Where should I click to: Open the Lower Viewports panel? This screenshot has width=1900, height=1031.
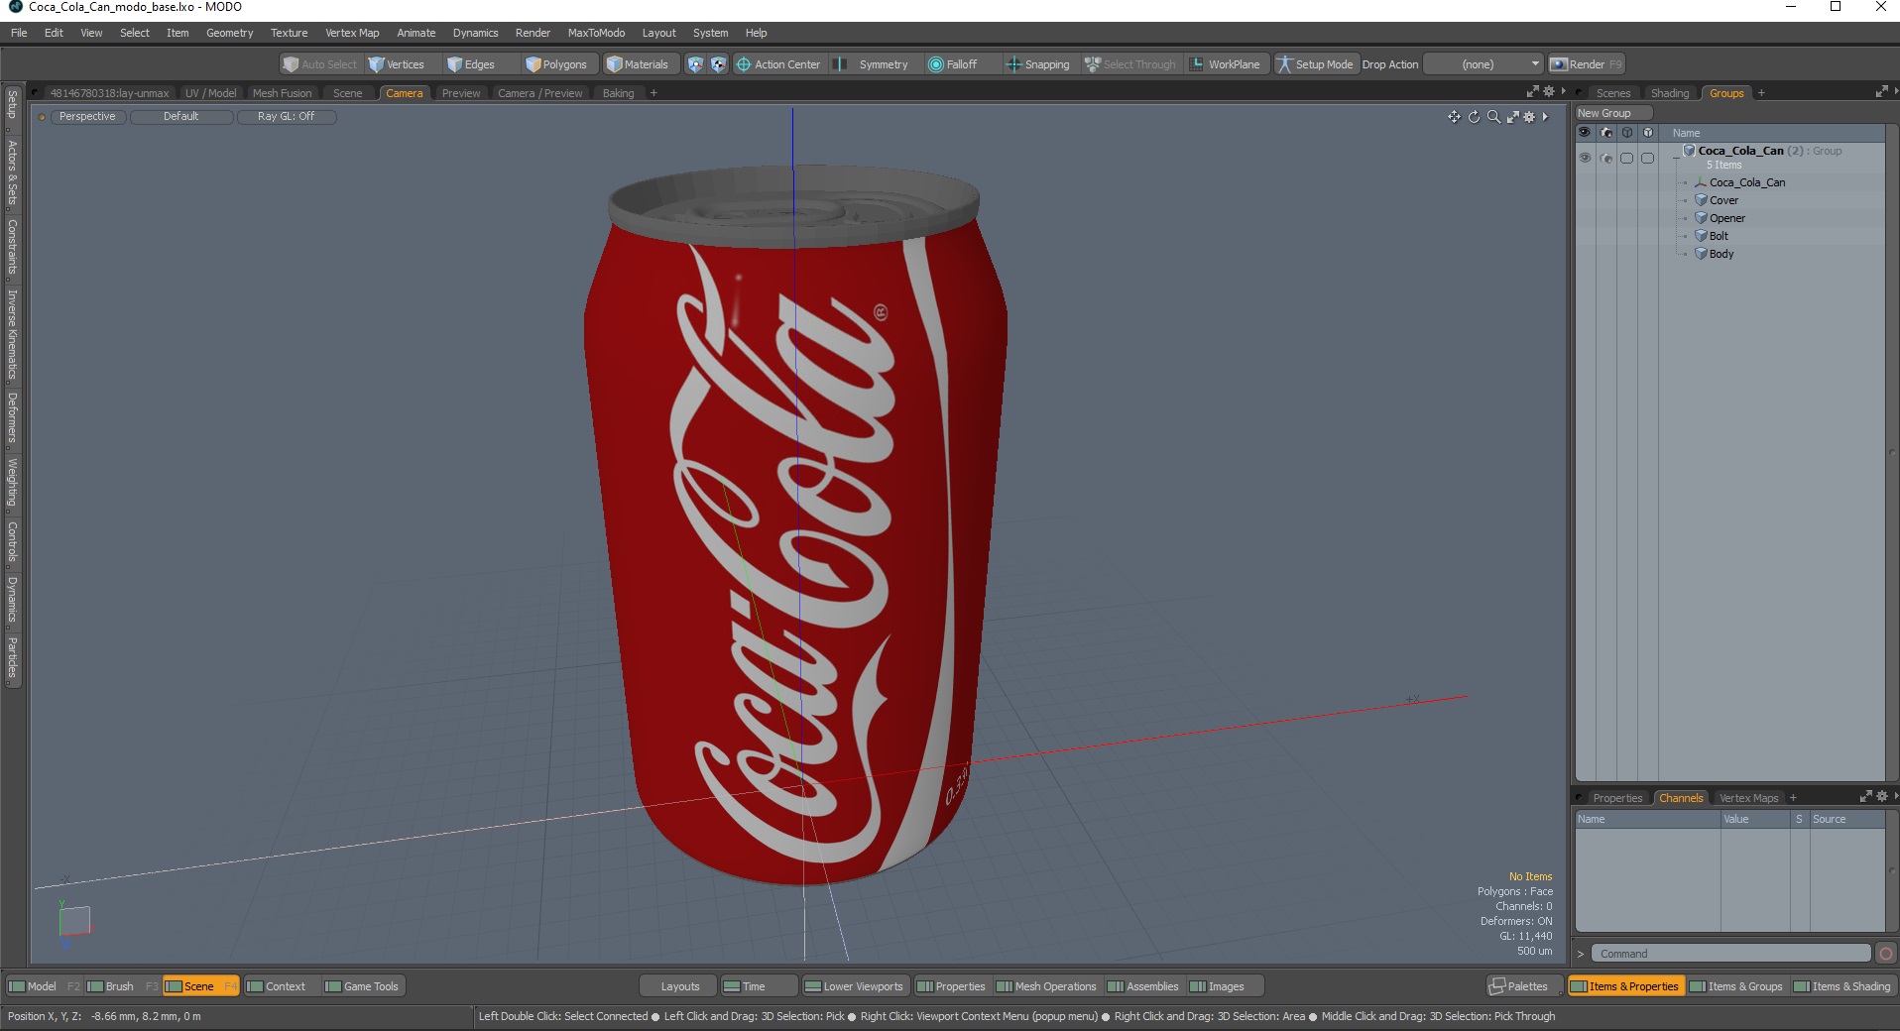point(854,986)
